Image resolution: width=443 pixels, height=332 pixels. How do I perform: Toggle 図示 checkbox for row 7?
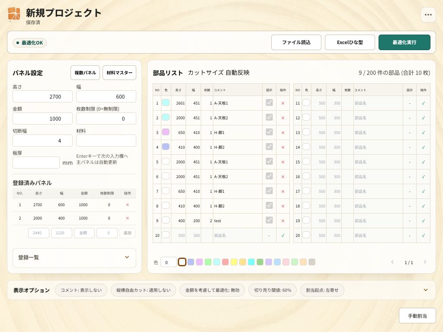click(x=269, y=191)
